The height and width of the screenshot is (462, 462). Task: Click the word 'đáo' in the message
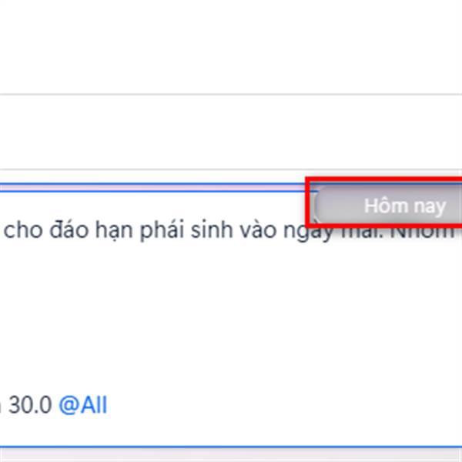69,230
